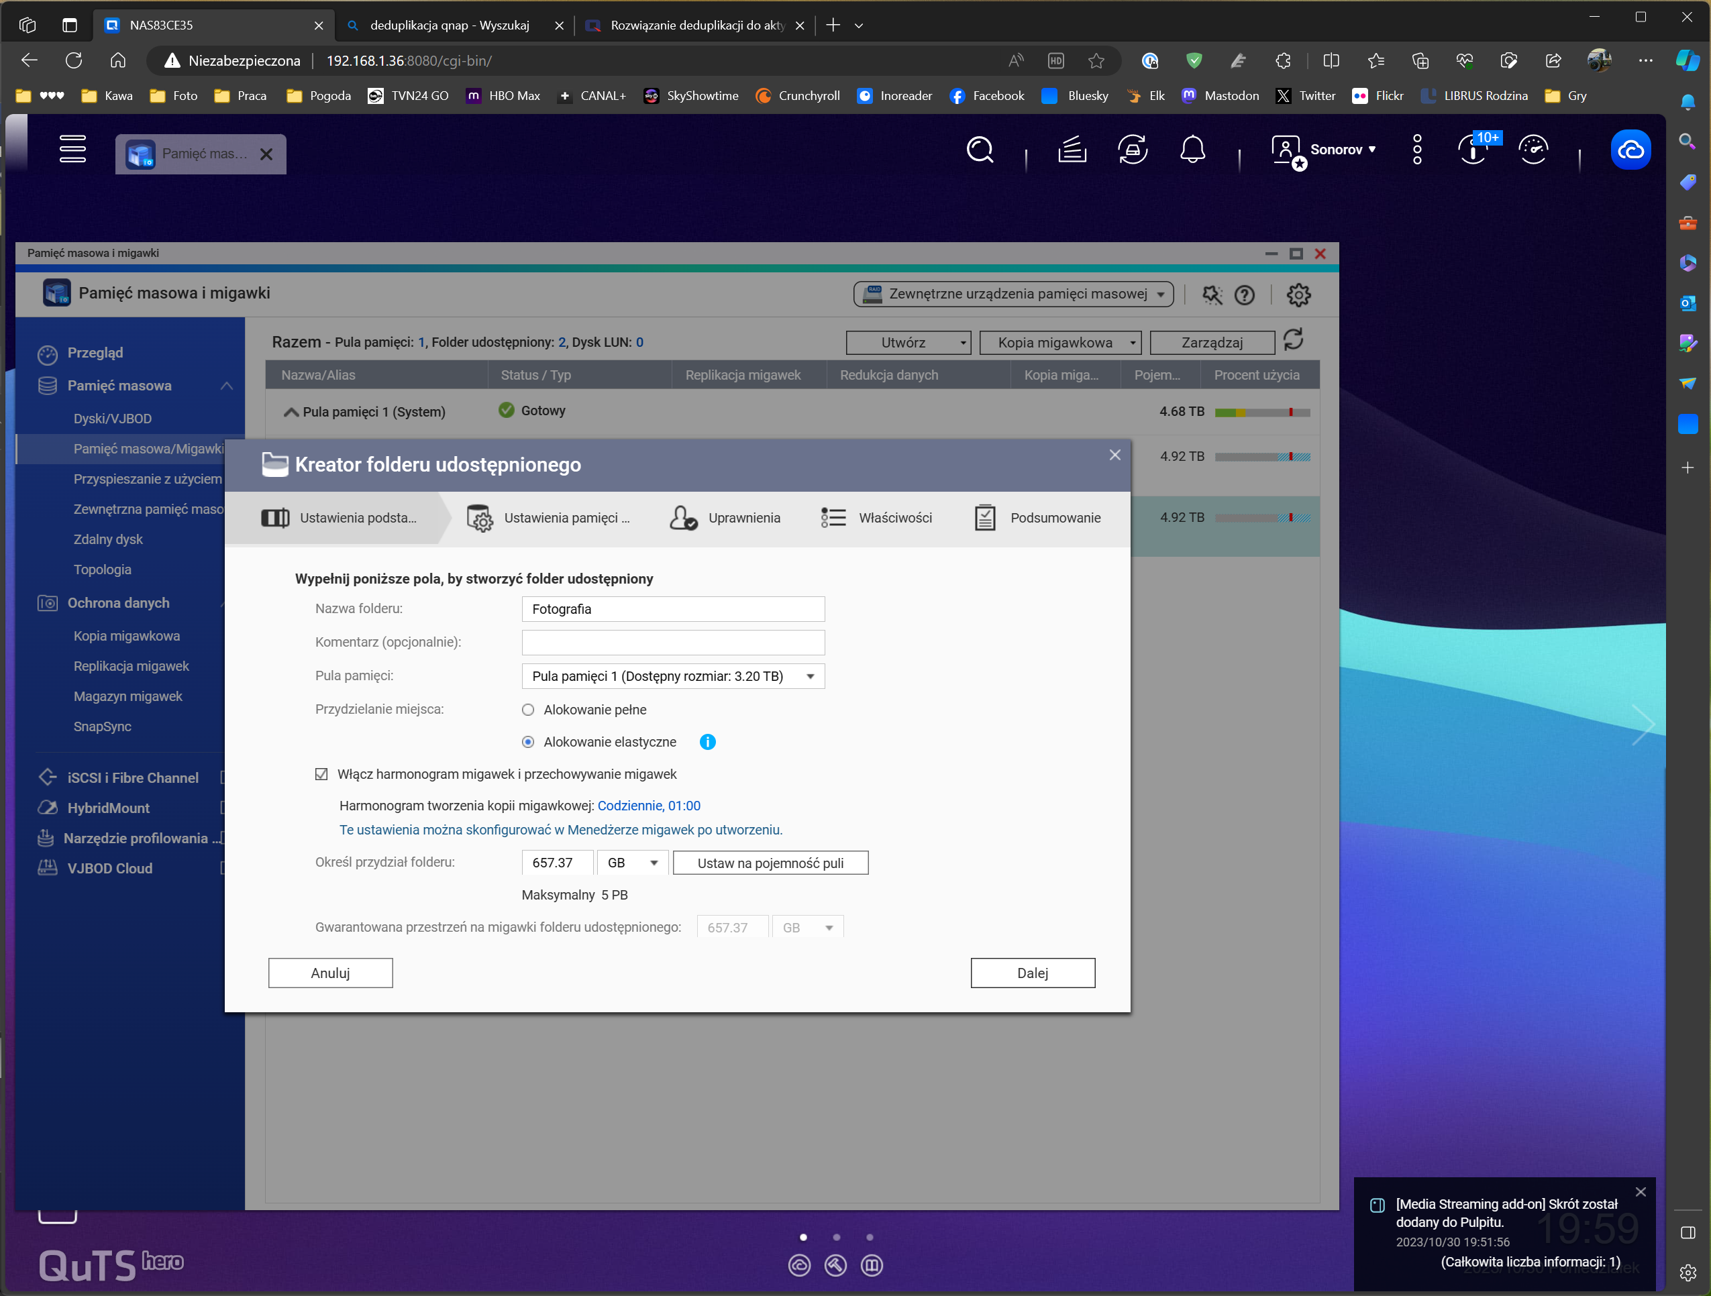Click the Dalej button
The height and width of the screenshot is (1296, 1711).
pos(1032,973)
